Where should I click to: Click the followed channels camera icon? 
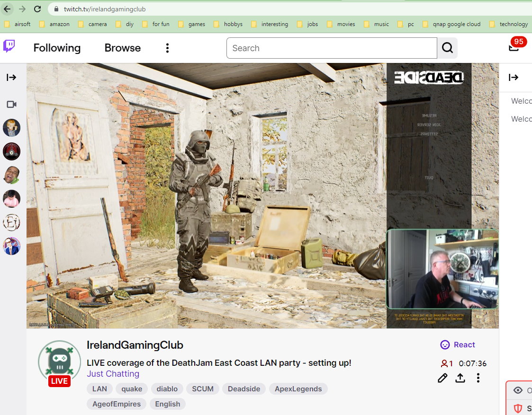coord(11,104)
